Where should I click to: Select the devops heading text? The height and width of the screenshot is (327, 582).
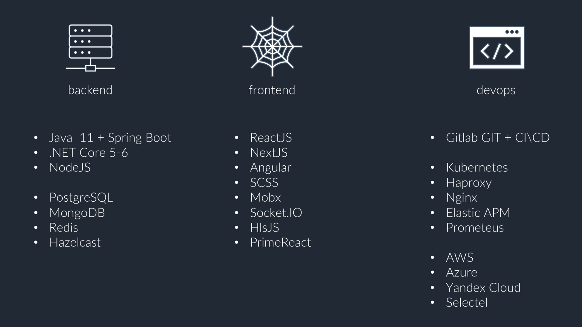(496, 90)
